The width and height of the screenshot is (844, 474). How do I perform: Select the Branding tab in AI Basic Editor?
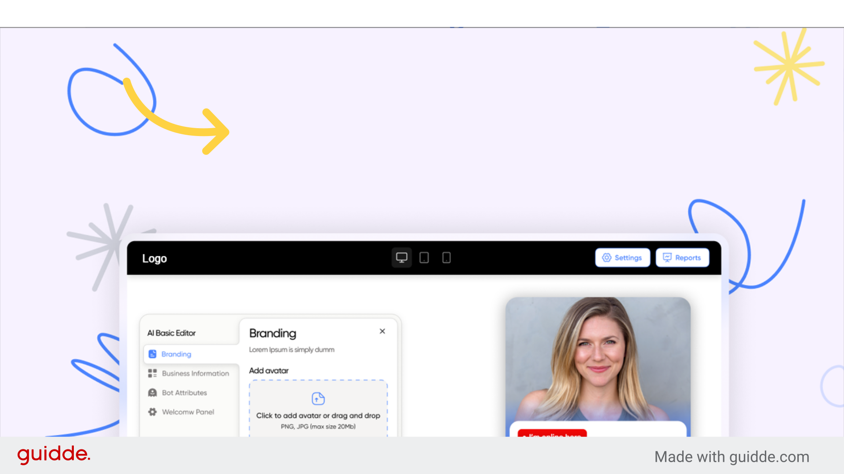tap(176, 354)
